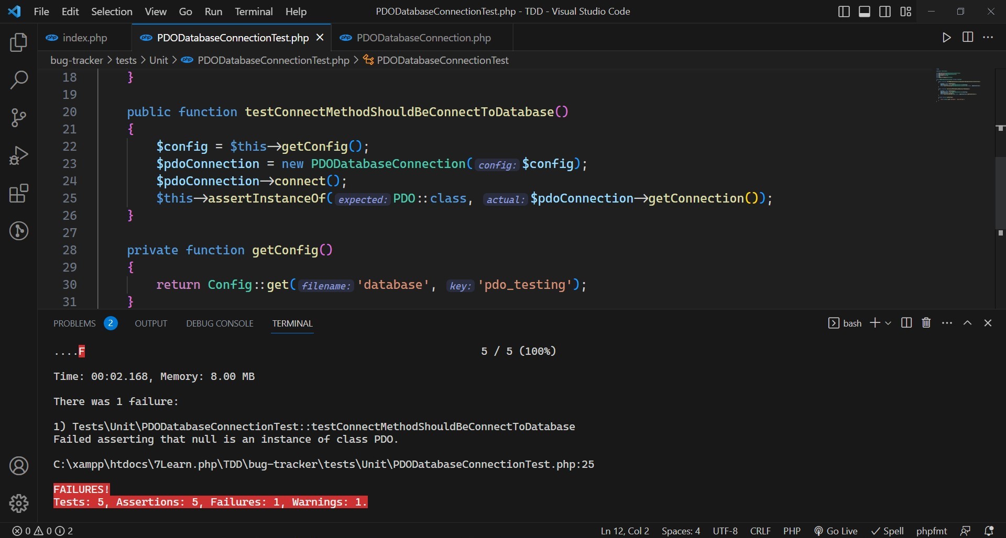Change language mode via PHP status item
Viewport: 1006px width, 538px height.
point(792,531)
